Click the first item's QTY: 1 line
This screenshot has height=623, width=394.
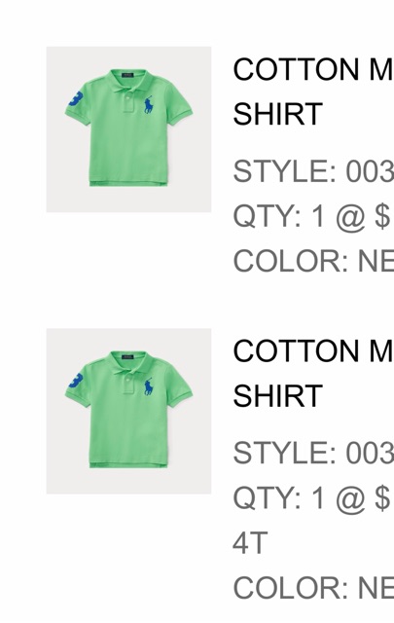click(313, 216)
